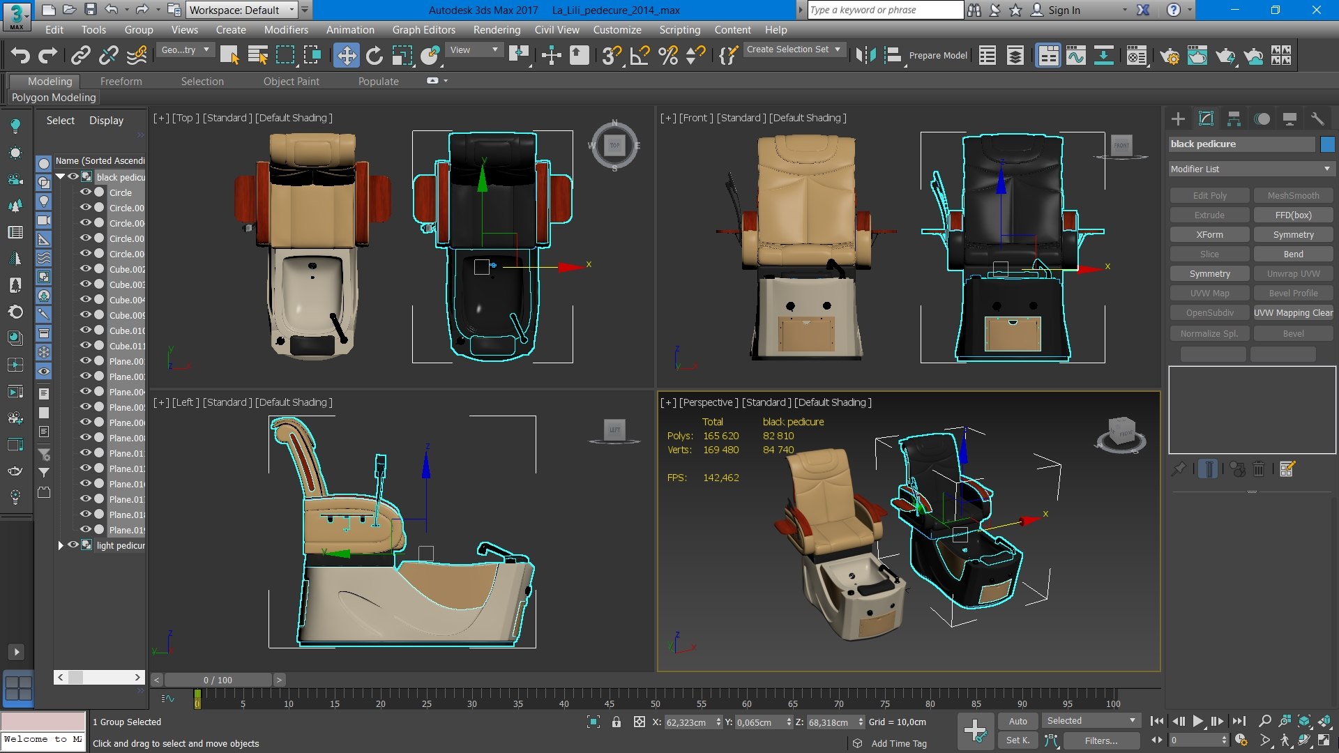Click Select by Name icon

click(x=258, y=55)
